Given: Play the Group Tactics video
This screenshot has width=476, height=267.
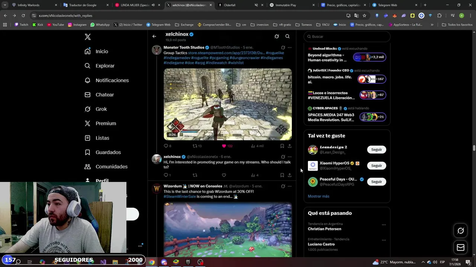Looking at the screenshot, I should tap(228, 104).
